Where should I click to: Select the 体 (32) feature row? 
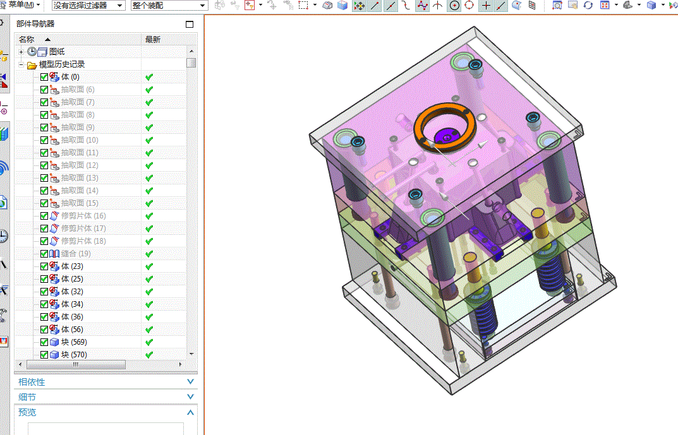click(100, 292)
